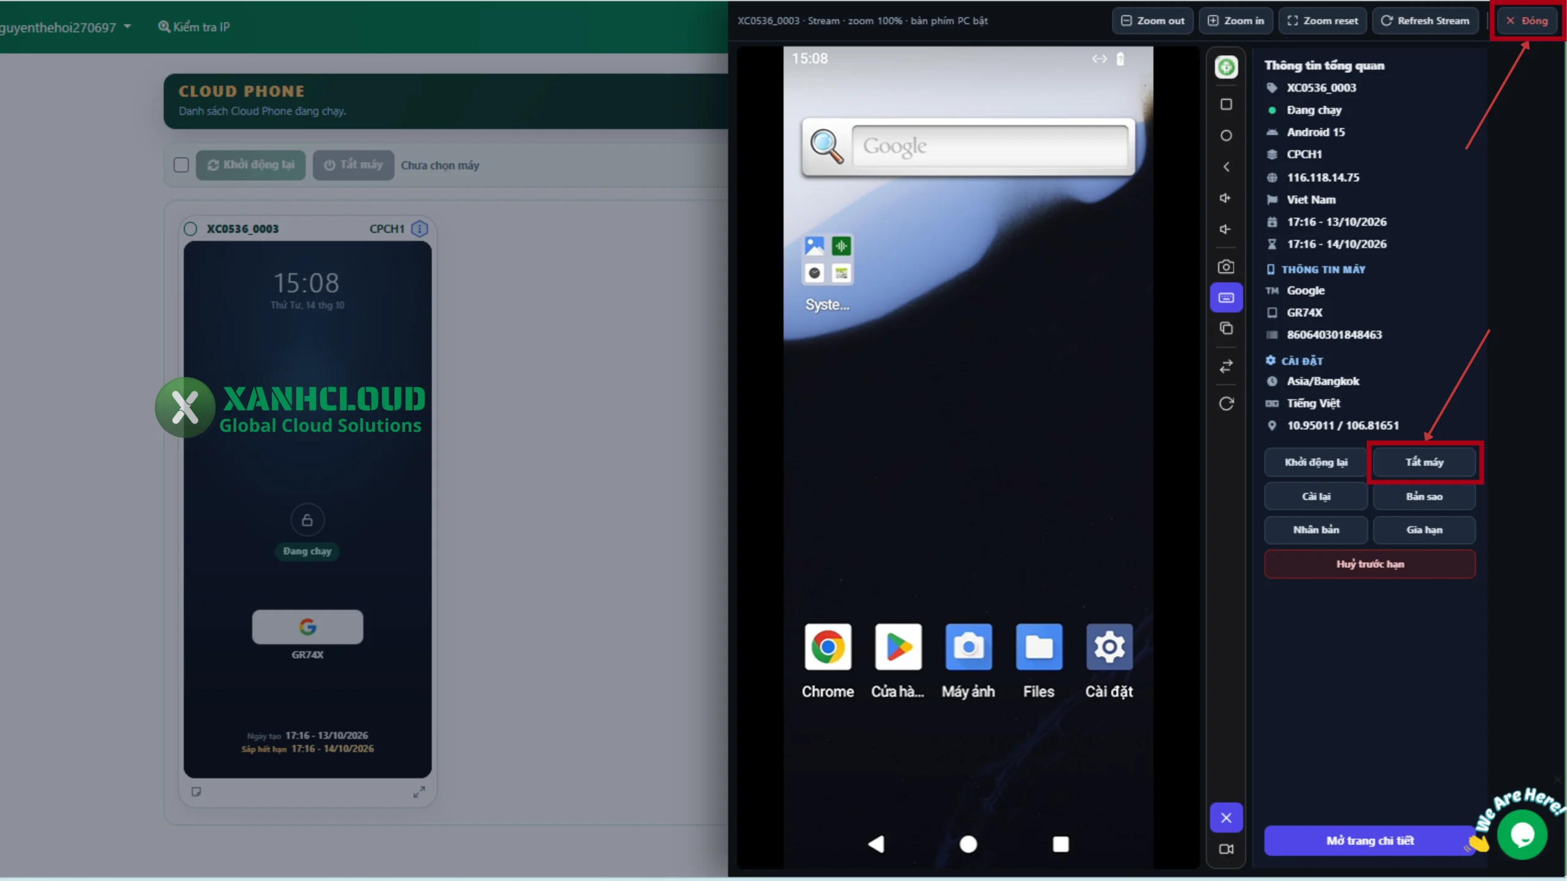Click the Google search field on phone

[x=990, y=146]
